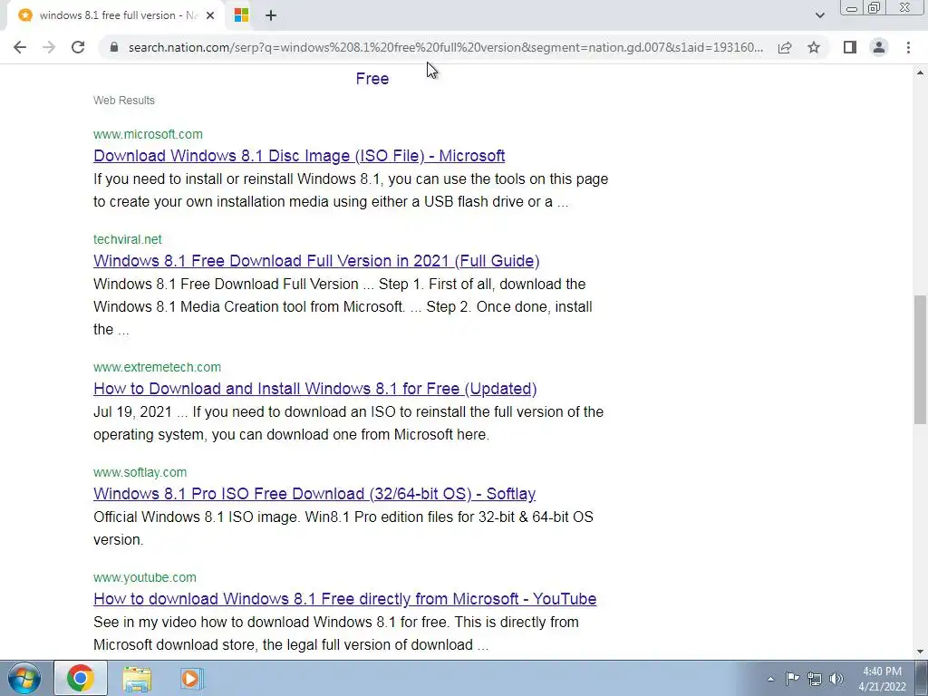Click the forward navigation arrow
Viewport: 928px width, 696px height.
point(49,47)
